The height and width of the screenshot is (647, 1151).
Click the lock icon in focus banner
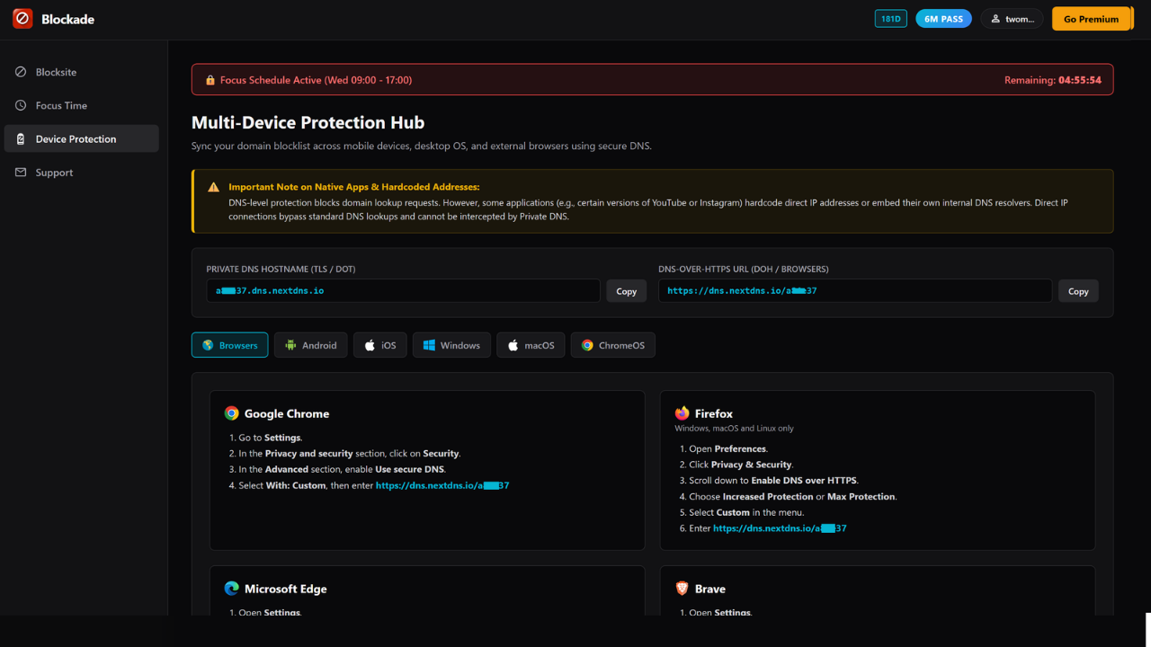[x=210, y=80]
